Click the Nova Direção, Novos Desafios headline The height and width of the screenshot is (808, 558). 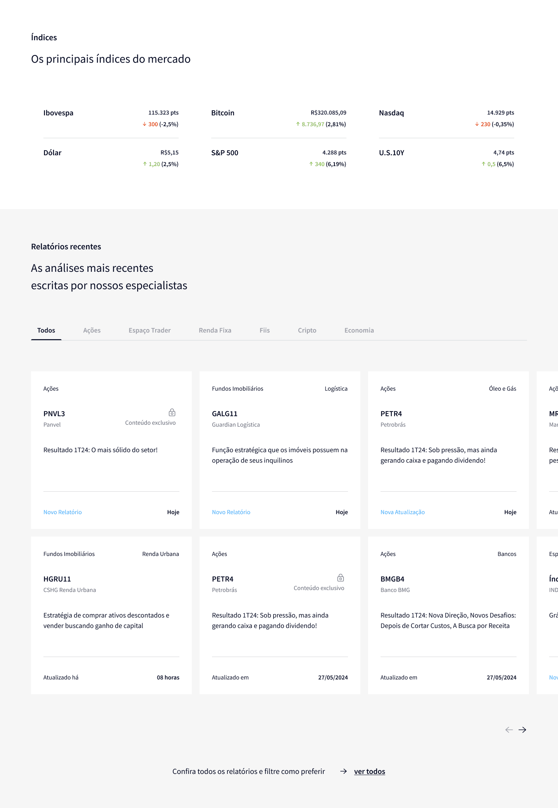448,621
